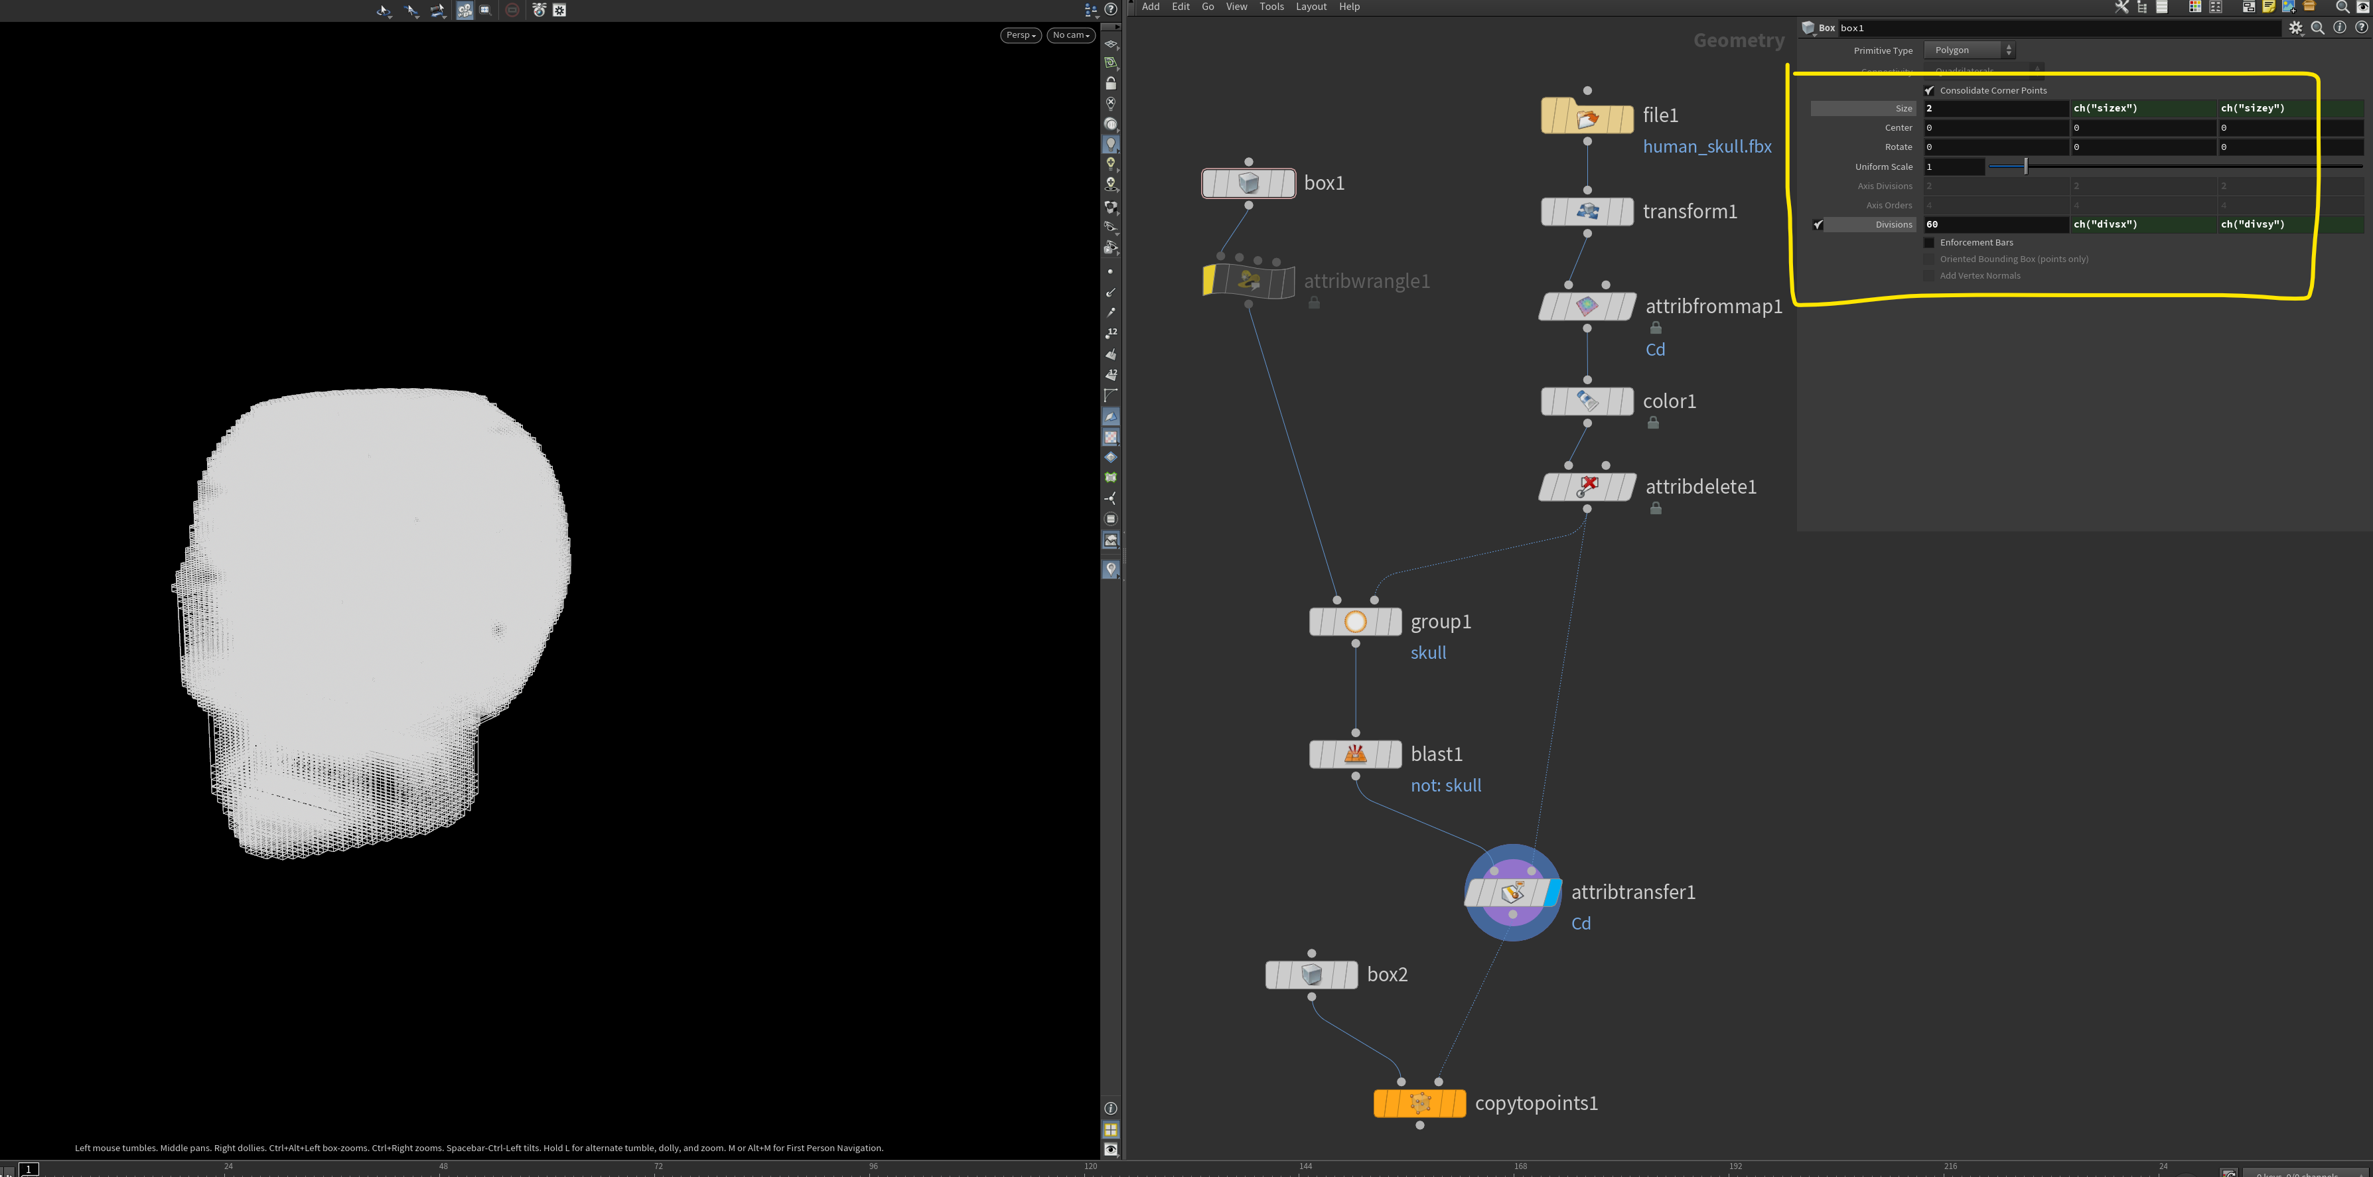Toggle display point numbers option
The height and width of the screenshot is (1177, 2373).
click(x=1111, y=333)
